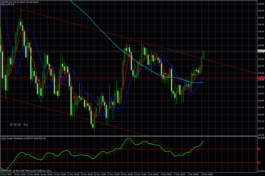Click the red signal dot near 4 Dec
265x176 pixels.
165,74
